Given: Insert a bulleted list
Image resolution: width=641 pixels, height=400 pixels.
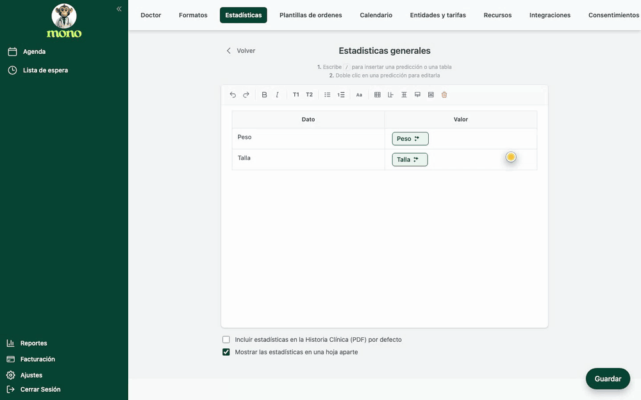Looking at the screenshot, I should tap(328, 95).
